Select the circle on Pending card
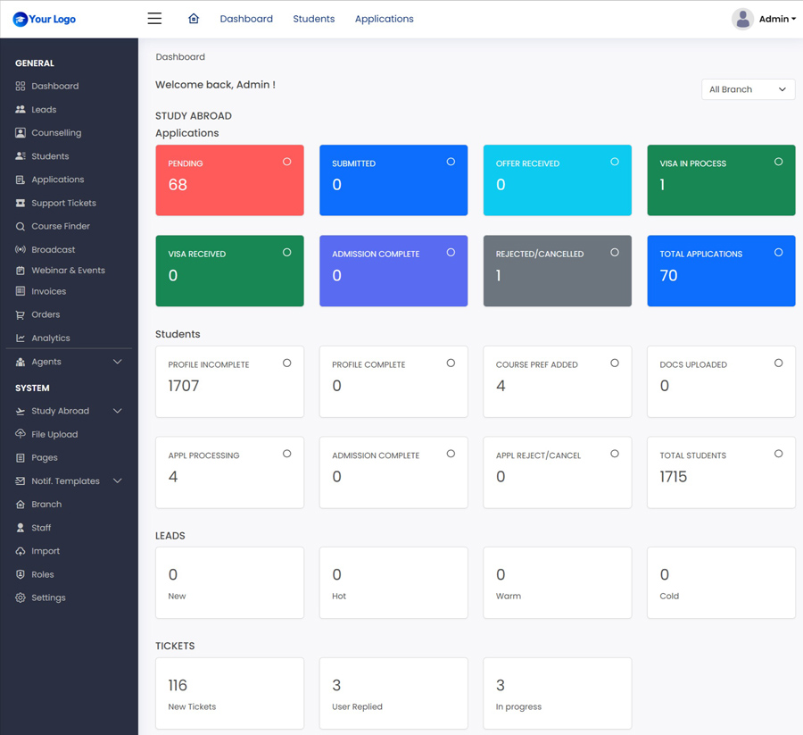Screen dimensions: 803x735 (286, 162)
